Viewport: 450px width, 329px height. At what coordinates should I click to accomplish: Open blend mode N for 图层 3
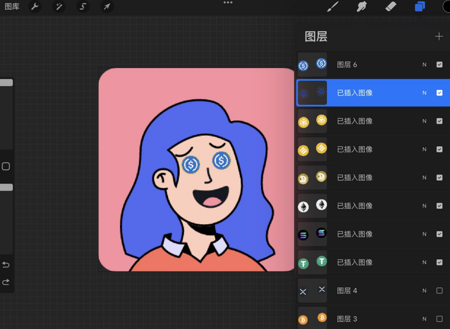pos(424,319)
